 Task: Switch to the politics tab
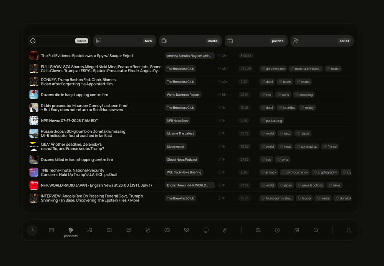(256, 41)
